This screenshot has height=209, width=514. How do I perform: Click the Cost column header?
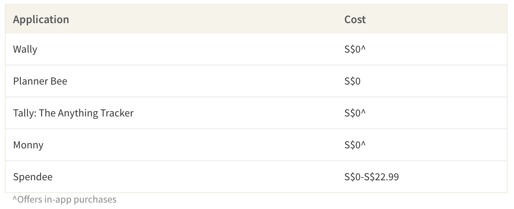click(x=355, y=20)
